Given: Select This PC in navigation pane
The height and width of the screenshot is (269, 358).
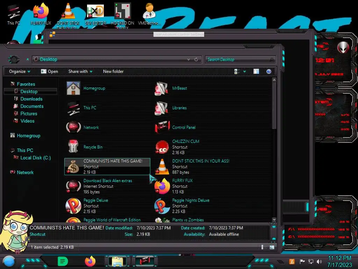Looking at the screenshot, I should 25,150.
